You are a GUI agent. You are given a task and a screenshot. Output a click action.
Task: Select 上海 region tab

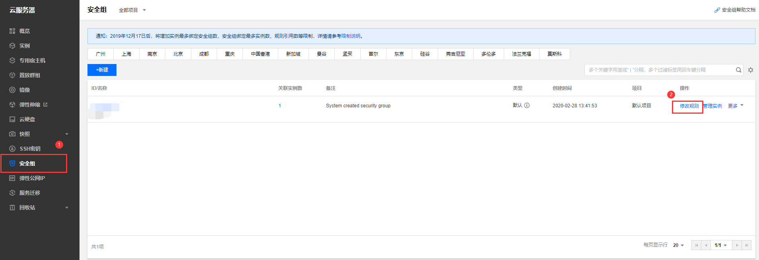pos(126,54)
